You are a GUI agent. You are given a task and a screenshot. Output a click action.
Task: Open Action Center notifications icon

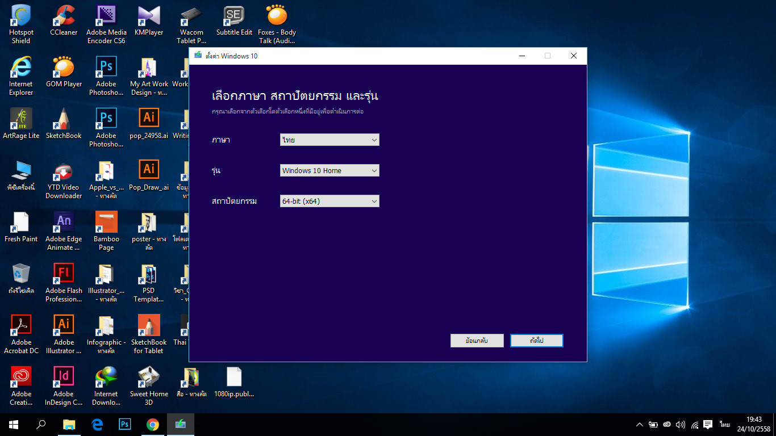pyautogui.click(x=708, y=424)
